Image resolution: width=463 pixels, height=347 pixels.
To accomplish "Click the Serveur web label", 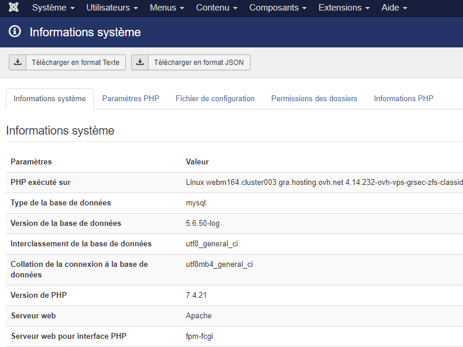I will click(x=33, y=316).
